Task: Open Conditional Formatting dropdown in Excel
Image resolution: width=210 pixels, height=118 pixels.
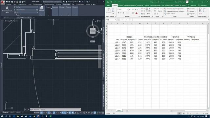Action: [174, 9]
